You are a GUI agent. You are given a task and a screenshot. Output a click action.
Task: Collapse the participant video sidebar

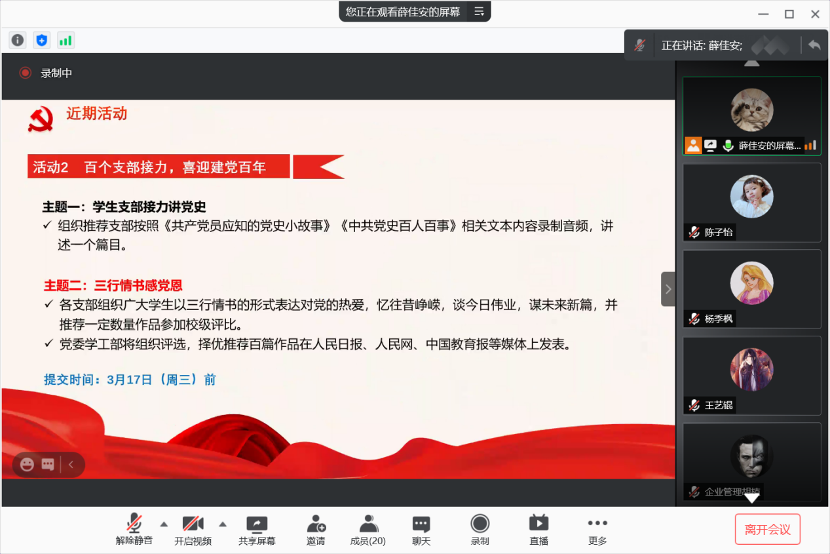tap(668, 289)
